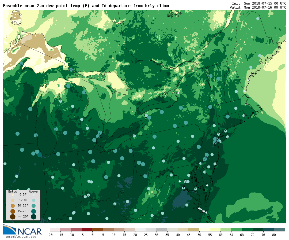Select the 10-15F label in the legend
This screenshot has width=289, height=240.
point(23,205)
